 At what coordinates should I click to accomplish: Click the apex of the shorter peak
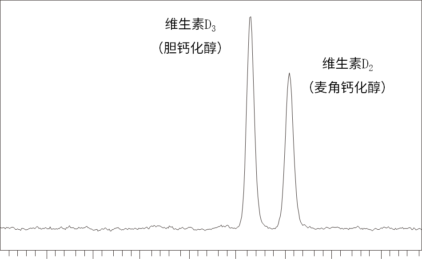pyautogui.click(x=289, y=73)
